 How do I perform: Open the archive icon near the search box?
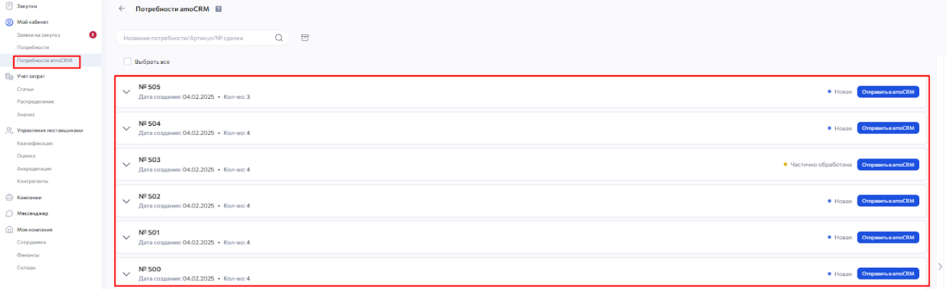(305, 38)
